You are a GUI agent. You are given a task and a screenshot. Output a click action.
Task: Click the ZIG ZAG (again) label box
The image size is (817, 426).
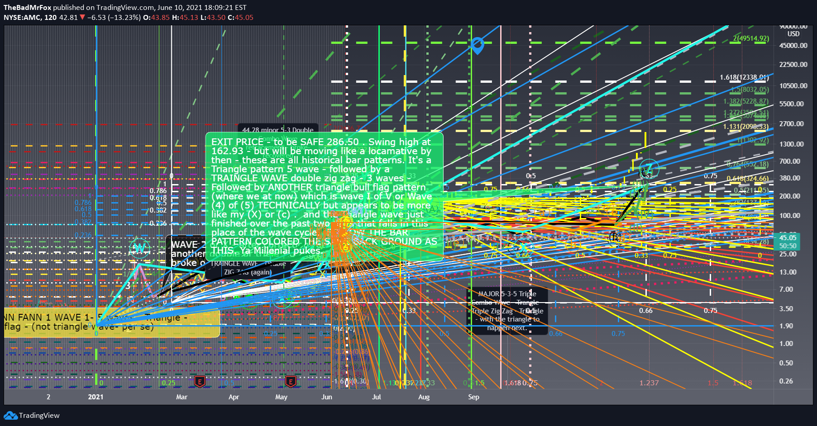click(248, 272)
